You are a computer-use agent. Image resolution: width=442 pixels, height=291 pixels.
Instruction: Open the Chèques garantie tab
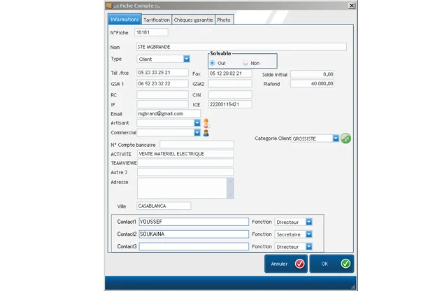point(193,20)
